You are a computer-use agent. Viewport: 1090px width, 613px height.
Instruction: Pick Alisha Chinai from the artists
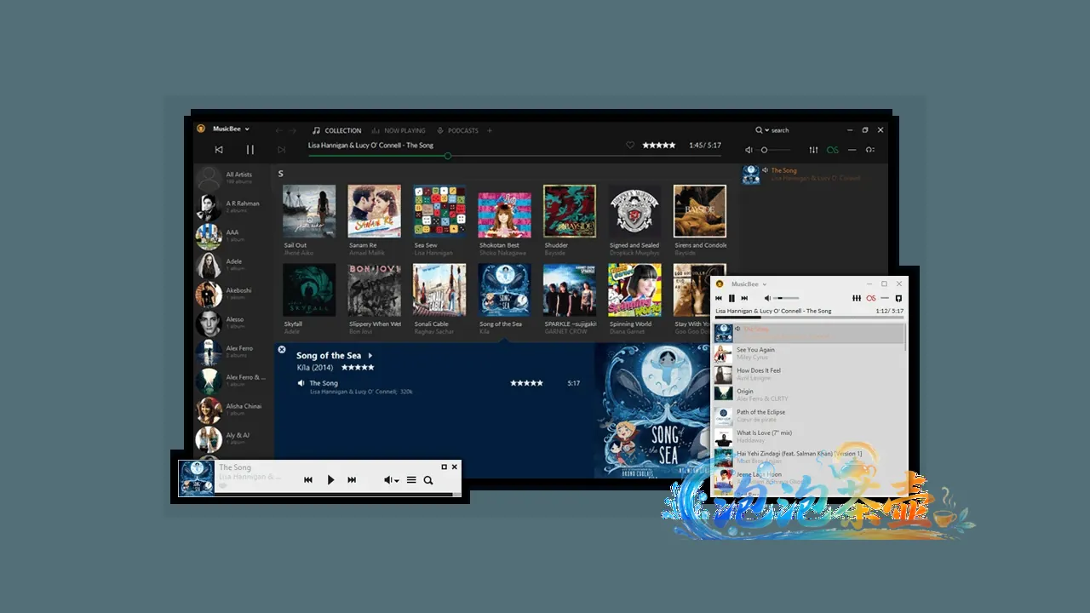(232, 410)
